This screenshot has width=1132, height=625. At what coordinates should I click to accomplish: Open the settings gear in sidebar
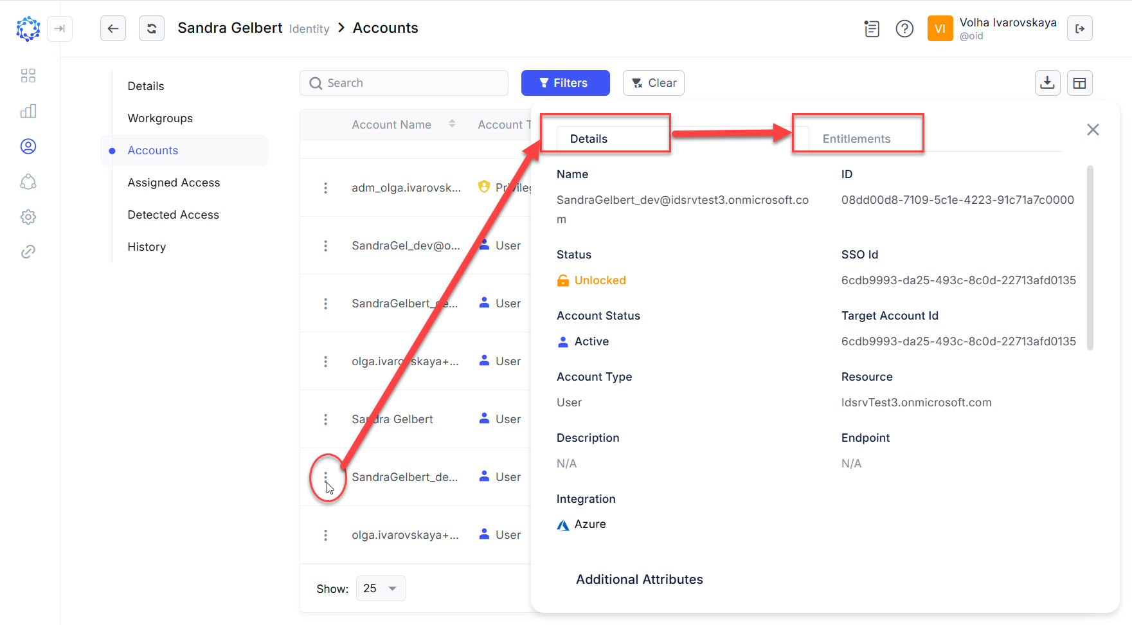click(28, 217)
